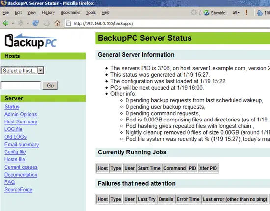This screenshot has height=211, width=270.
Task: Open the Forward history dropdown arrow
Action: coord(28,23)
